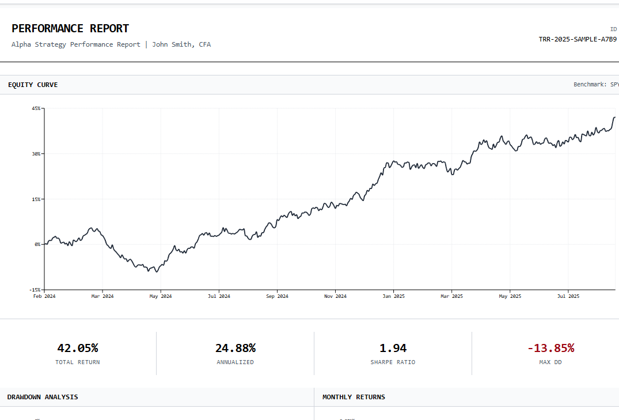Click author name John Smith, CFA
The height and width of the screenshot is (420, 619).
tap(181, 44)
